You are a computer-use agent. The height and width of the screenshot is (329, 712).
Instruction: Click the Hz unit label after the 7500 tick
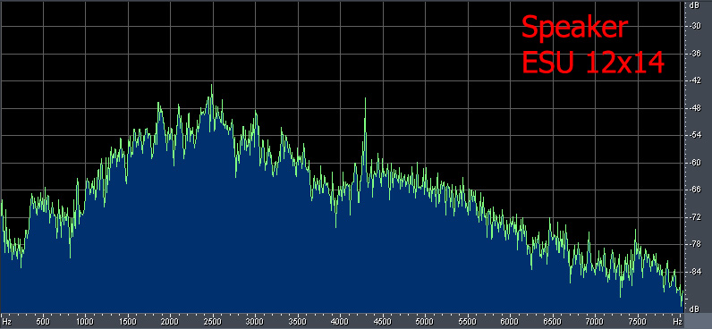tap(677, 322)
